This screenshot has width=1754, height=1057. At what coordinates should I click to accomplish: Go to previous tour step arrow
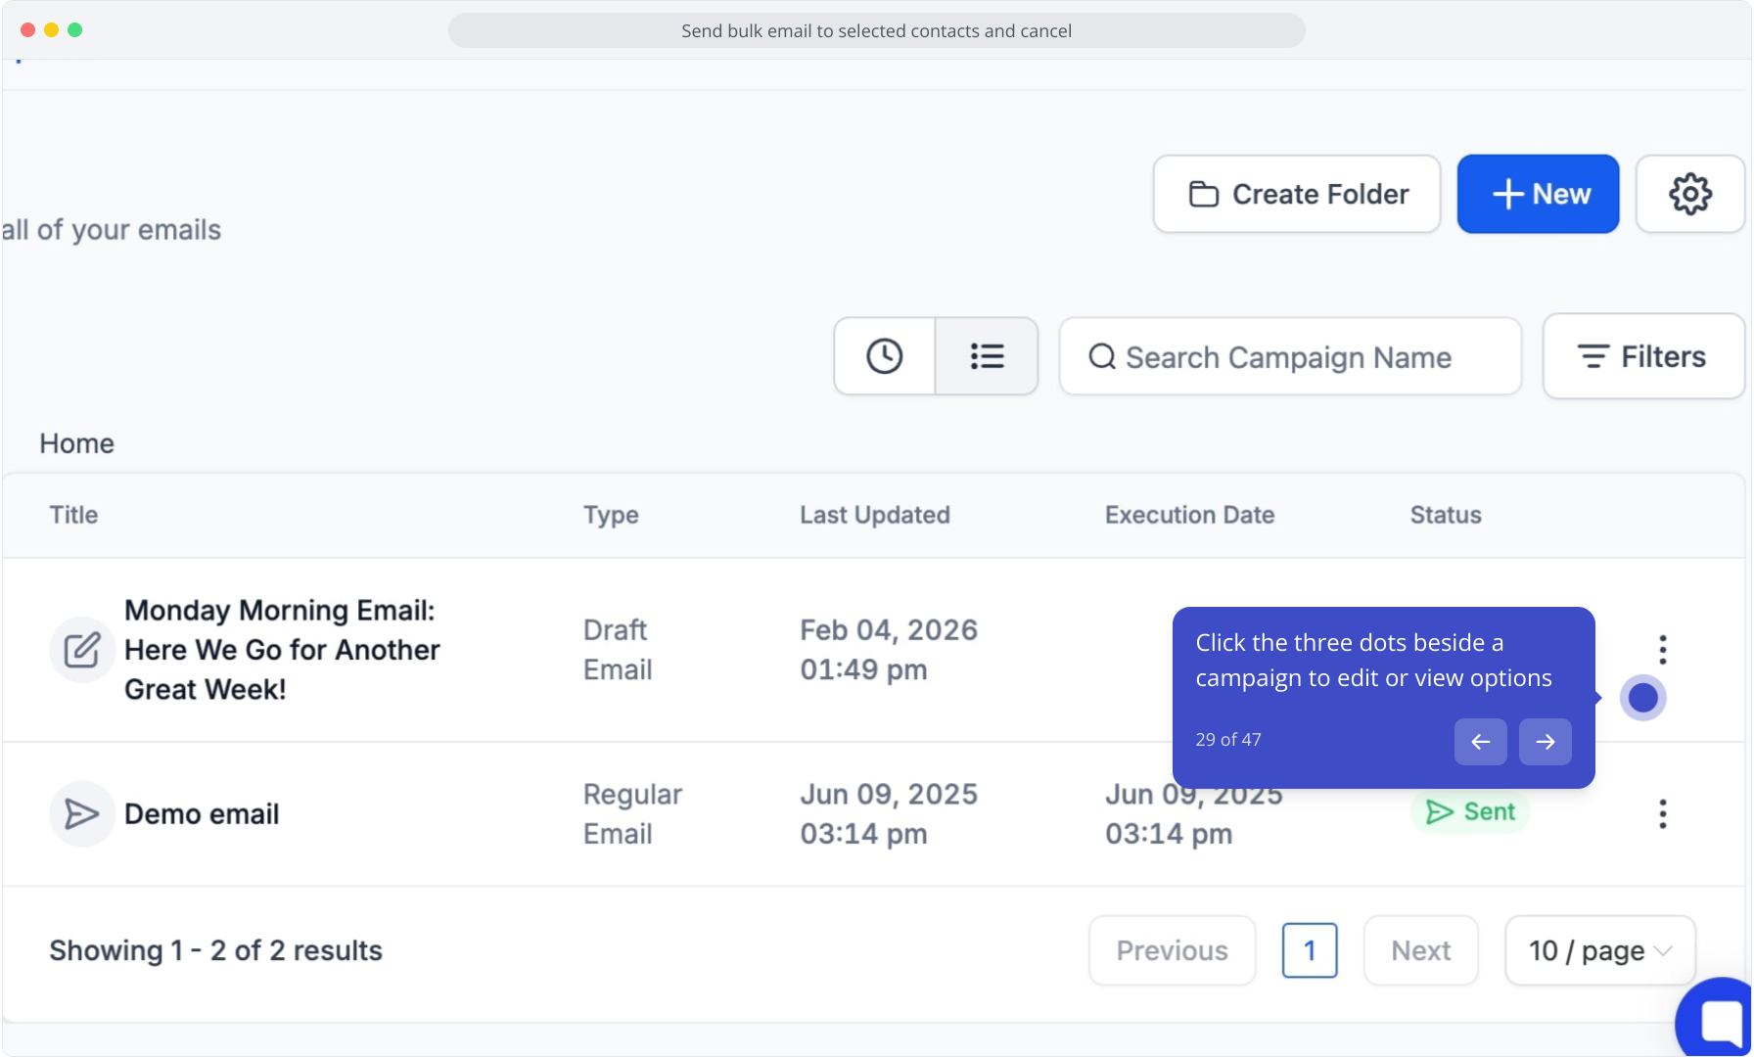[x=1480, y=742]
